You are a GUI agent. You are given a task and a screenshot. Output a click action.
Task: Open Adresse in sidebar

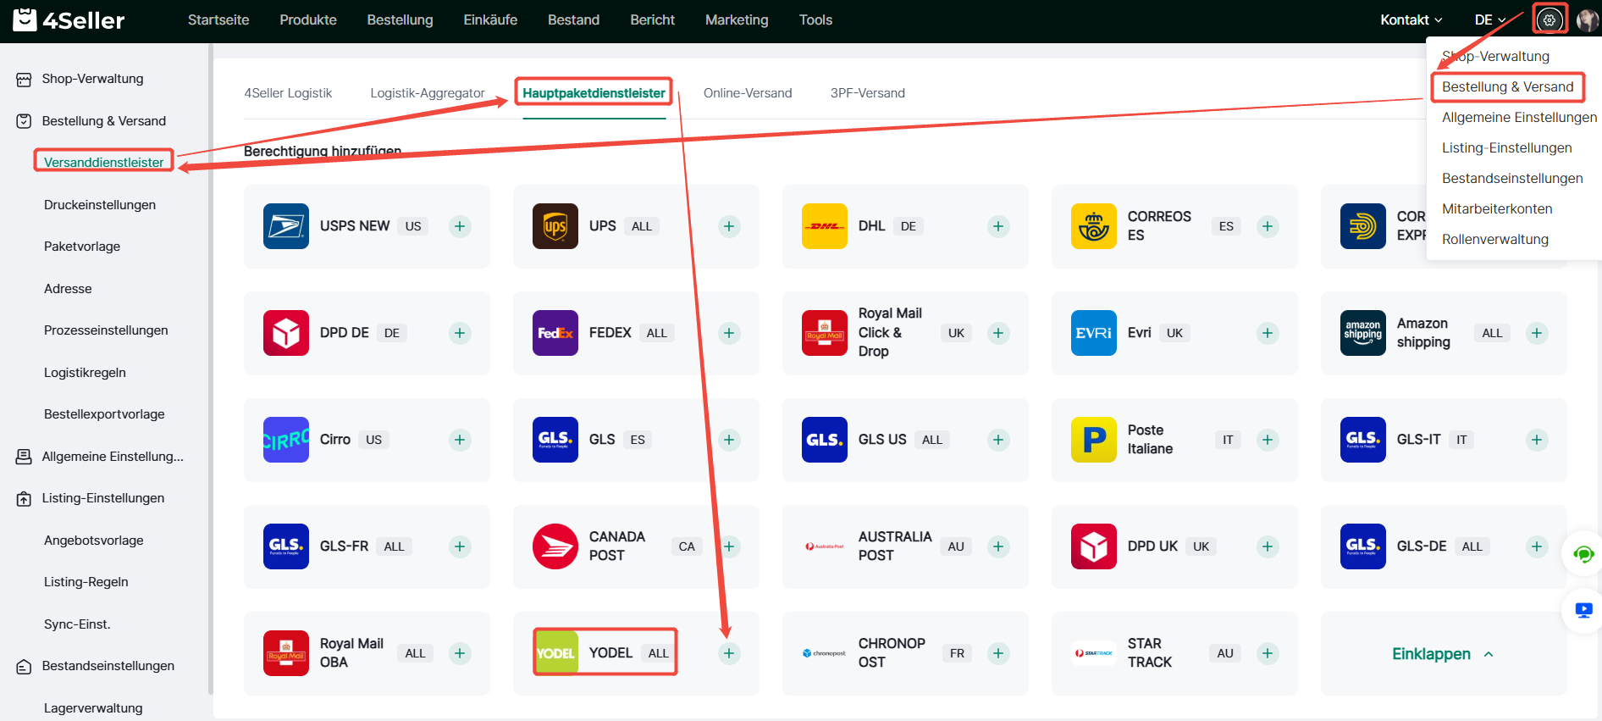(68, 289)
